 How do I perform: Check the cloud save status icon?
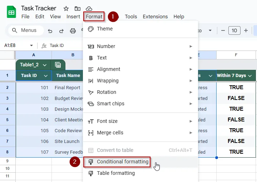(x=89, y=9)
